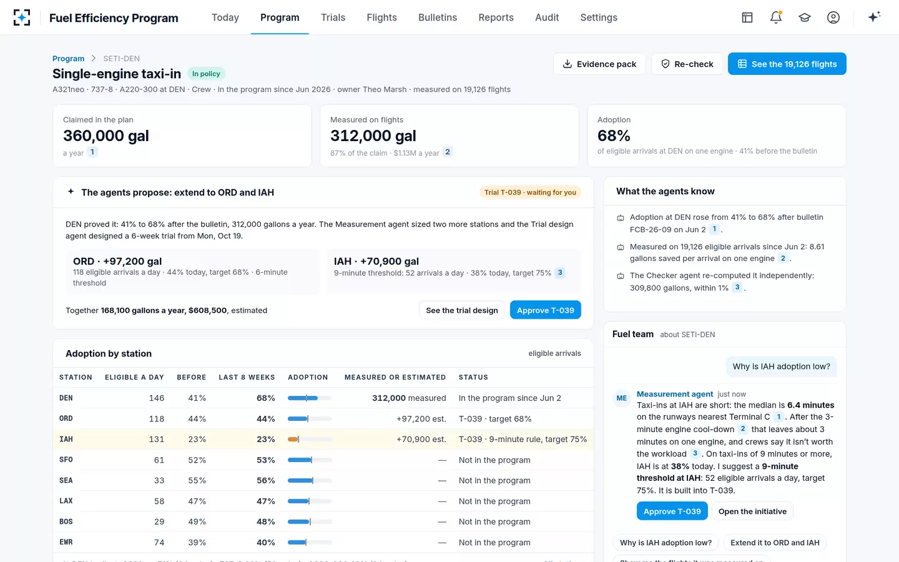This screenshot has height=562, width=899.
Task: Click citation 2 under Measured on flights
Action: tap(448, 152)
